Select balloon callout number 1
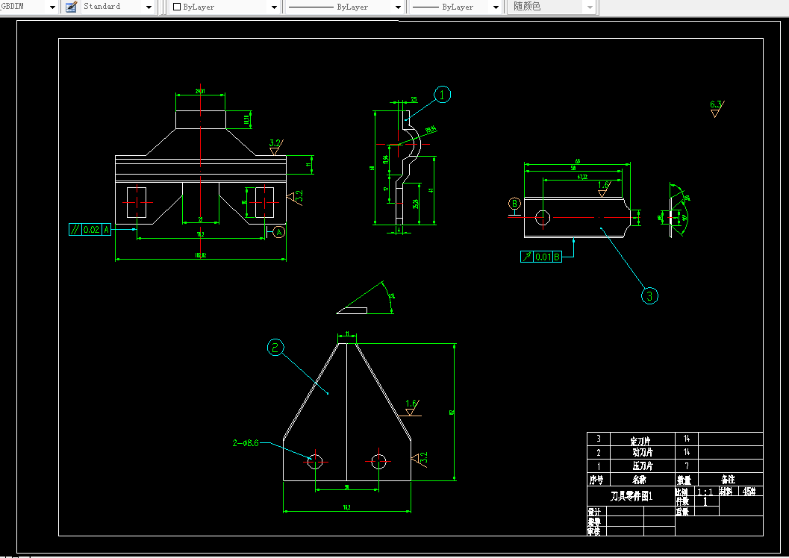This screenshot has width=789, height=558. (443, 95)
